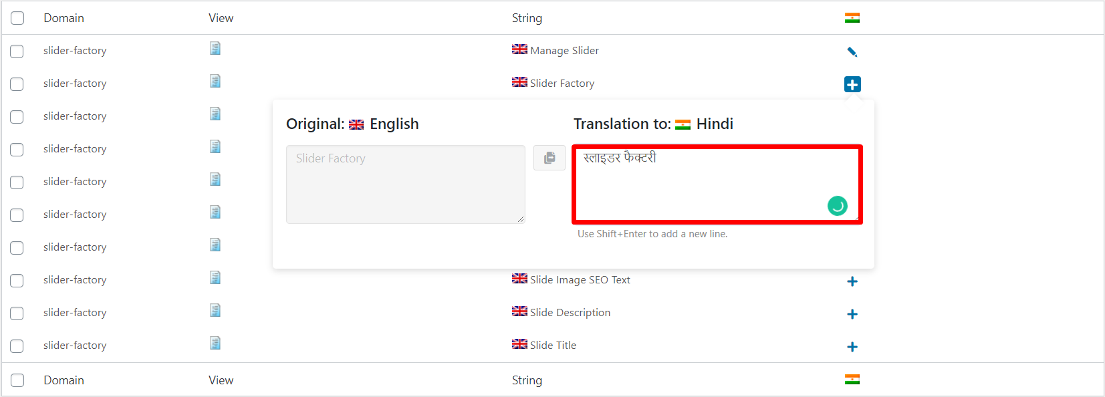Open the view document icon in the Slide Title row

click(x=215, y=343)
